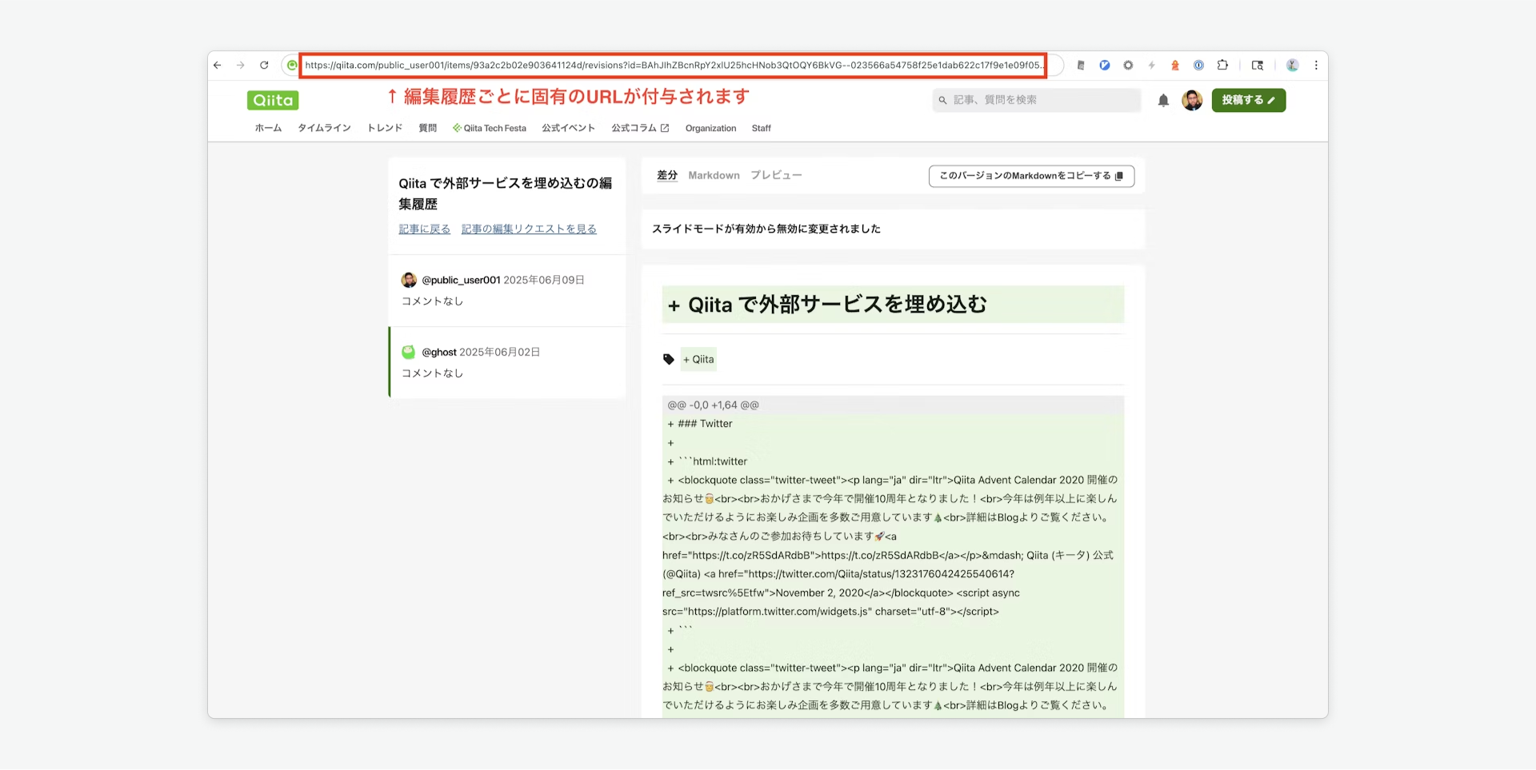Open Staff navigation item

(x=762, y=128)
